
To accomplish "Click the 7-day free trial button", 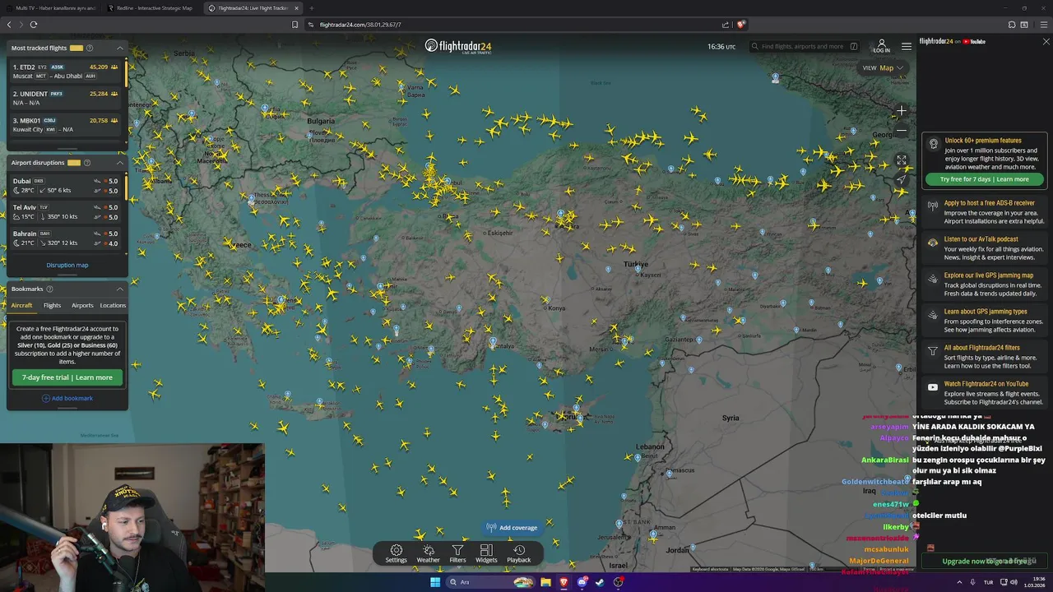I will pos(67,377).
